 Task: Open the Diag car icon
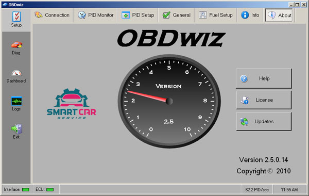tap(16, 45)
